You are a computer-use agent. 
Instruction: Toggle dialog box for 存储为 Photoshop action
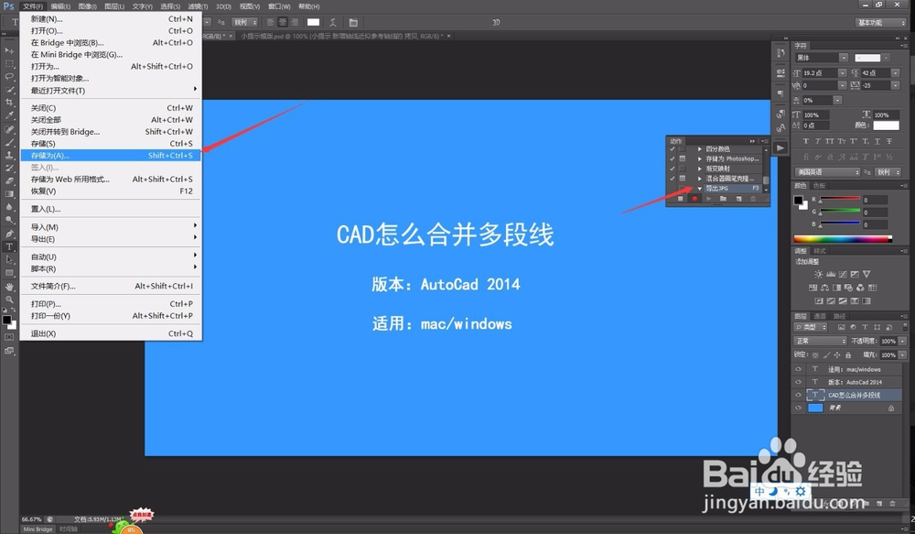pyautogui.click(x=683, y=158)
